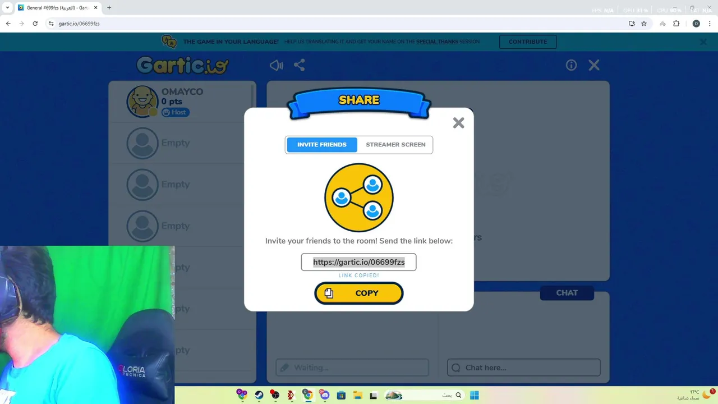Click the LINK COPIED! confirmation text
The image size is (718, 404).
(x=359, y=276)
